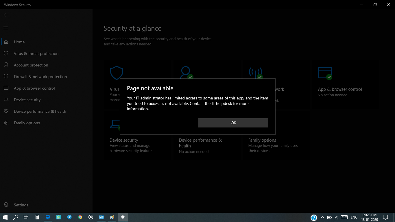Click the ENG language indicator

(x=354, y=217)
